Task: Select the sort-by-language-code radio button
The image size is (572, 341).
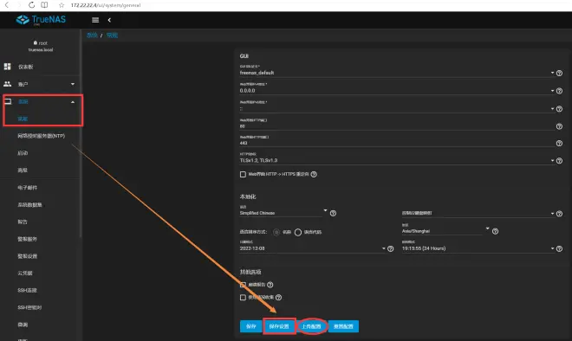Action: point(298,232)
